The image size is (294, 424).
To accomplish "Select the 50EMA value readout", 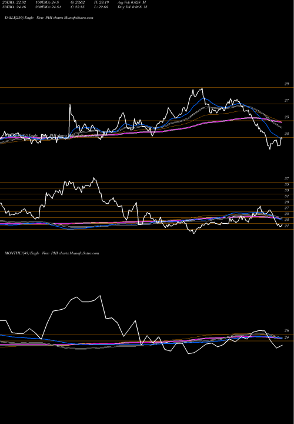I will (x=14, y=7).
